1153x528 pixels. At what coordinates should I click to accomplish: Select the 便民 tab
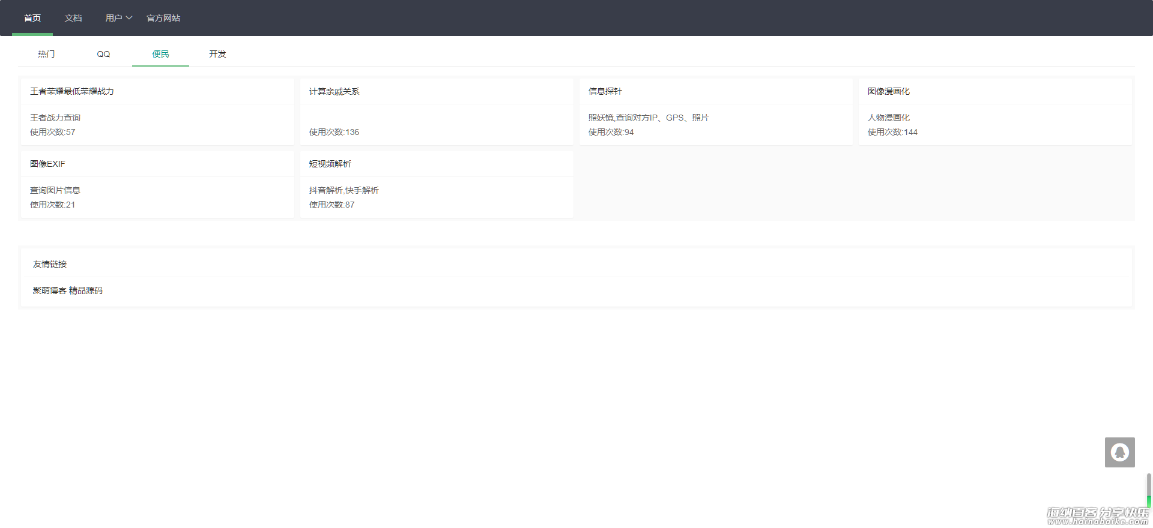tap(160, 54)
